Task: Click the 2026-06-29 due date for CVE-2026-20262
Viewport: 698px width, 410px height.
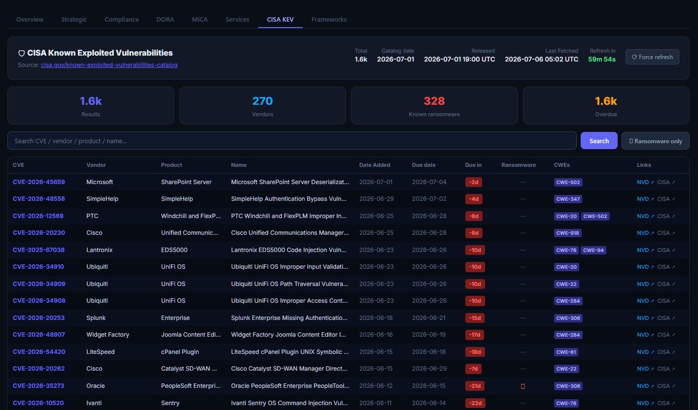Action: 429,369
